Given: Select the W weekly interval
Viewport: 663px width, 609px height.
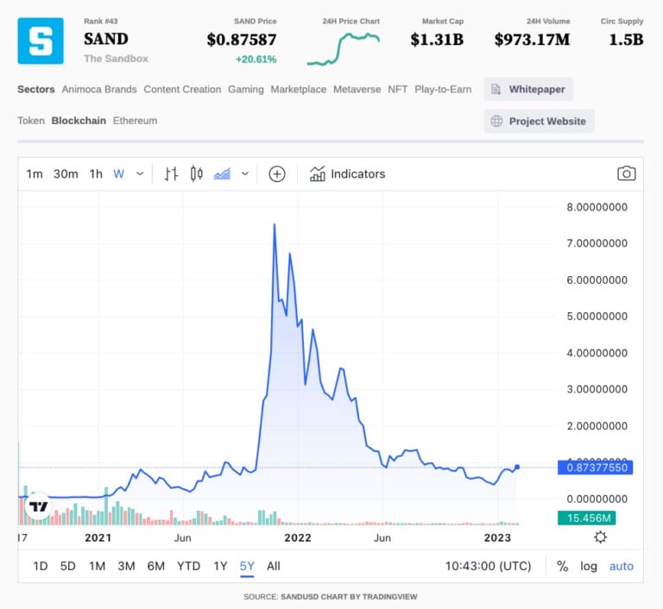Looking at the screenshot, I should [x=119, y=173].
